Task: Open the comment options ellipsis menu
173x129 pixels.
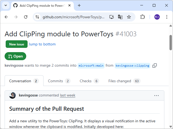Action: click(x=157, y=95)
